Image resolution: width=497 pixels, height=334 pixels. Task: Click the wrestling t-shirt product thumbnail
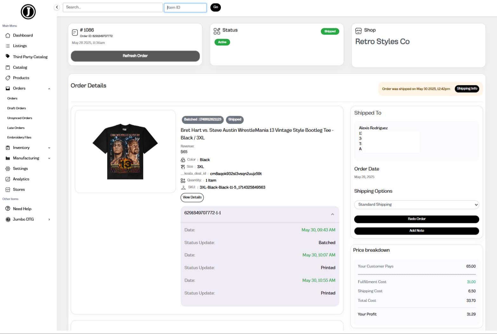[x=125, y=151]
